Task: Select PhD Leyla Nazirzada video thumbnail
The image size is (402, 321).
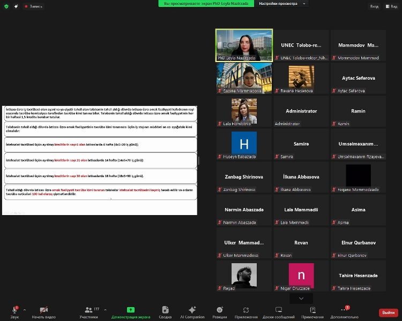Action: point(244,45)
